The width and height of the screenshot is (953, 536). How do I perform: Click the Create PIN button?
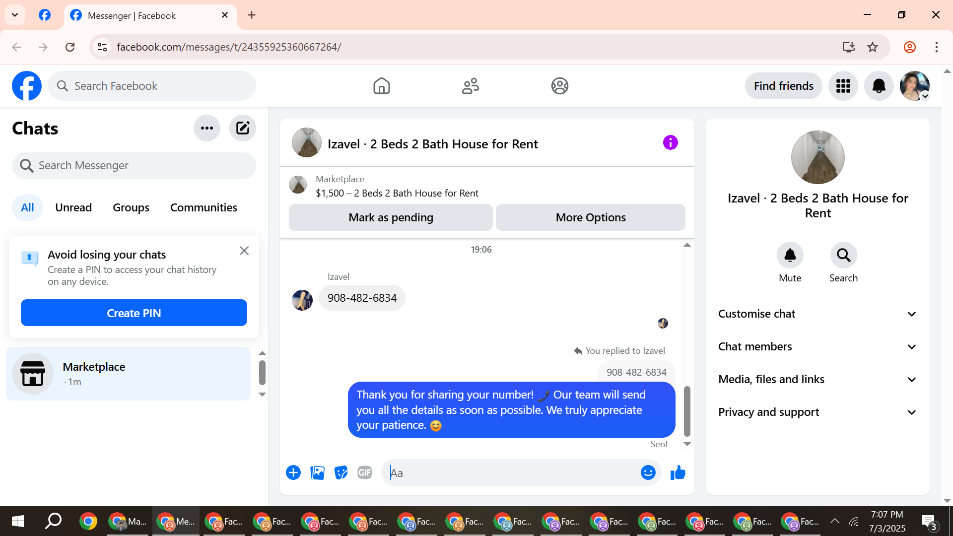pyautogui.click(x=134, y=313)
